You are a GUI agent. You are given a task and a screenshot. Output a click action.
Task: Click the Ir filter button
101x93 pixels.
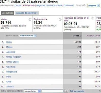[66, 91]
